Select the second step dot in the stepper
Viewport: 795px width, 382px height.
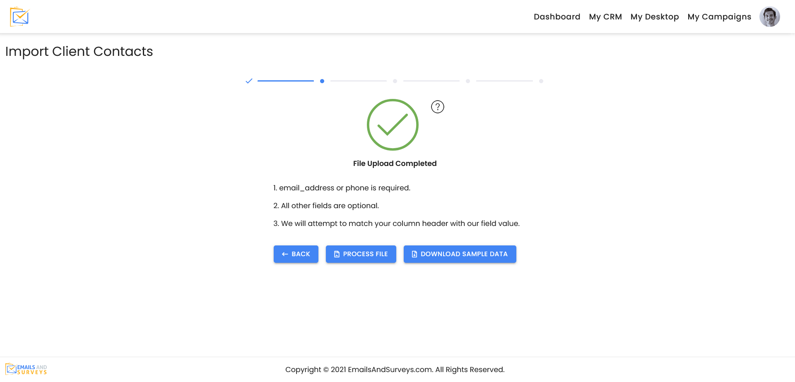323,81
